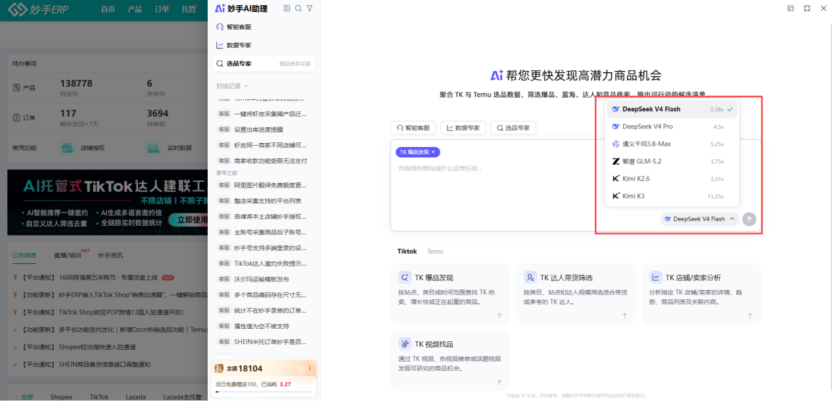Click the sidebar collapse icon beside 妙手AI助理

(x=287, y=9)
